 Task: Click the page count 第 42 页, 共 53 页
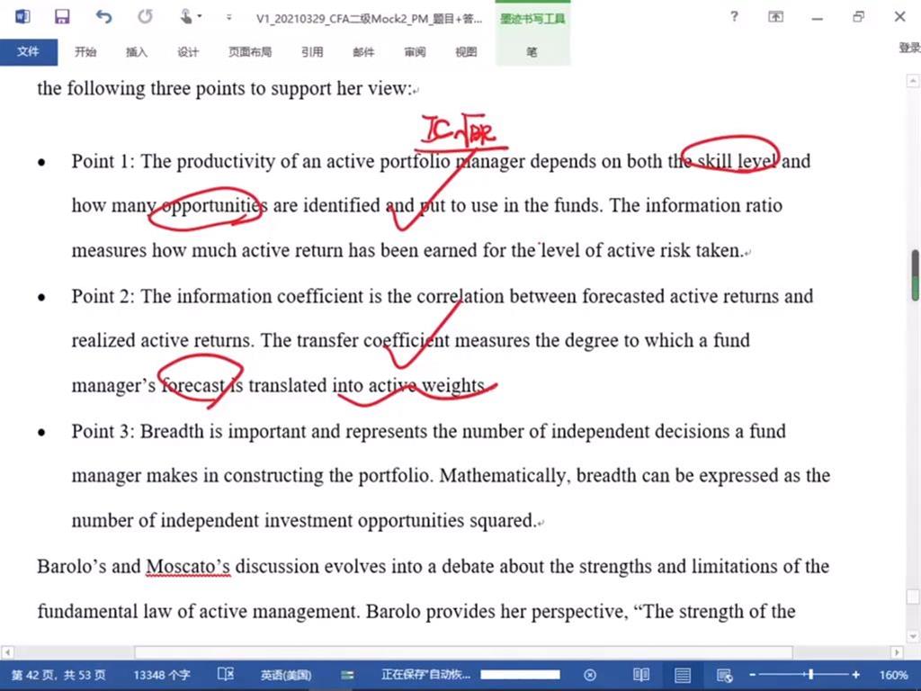point(58,675)
